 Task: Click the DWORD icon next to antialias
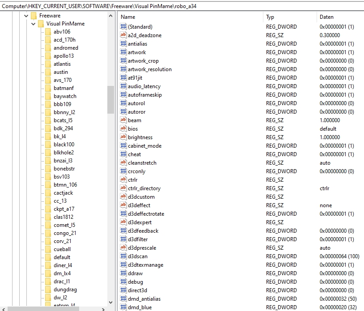coord(123,43)
